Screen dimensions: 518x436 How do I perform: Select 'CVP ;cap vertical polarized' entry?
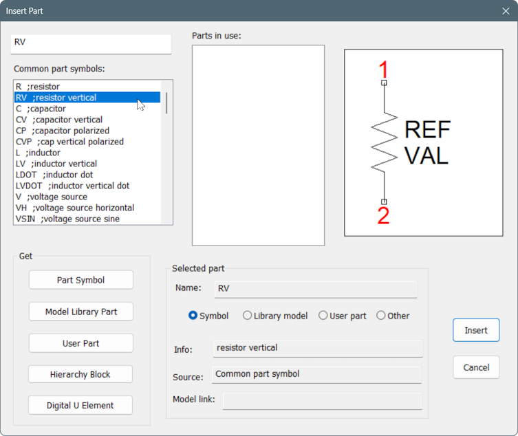pyautogui.click(x=87, y=142)
